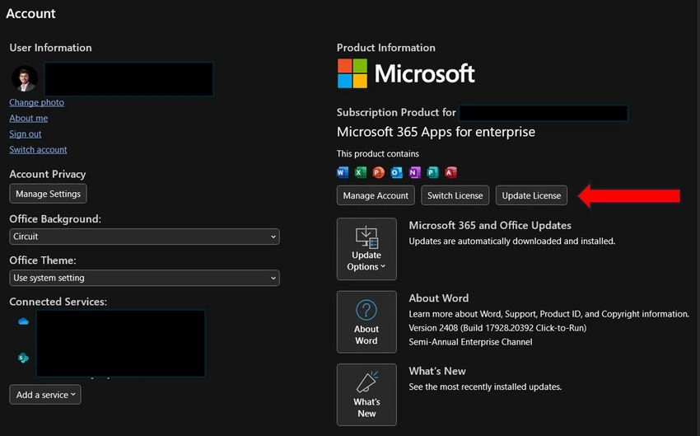
Task: Click the Access app icon
Action: click(x=451, y=172)
